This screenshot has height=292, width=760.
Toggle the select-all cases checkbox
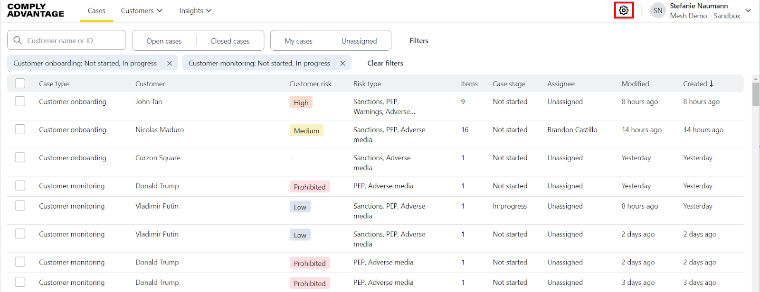coord(20,83)
